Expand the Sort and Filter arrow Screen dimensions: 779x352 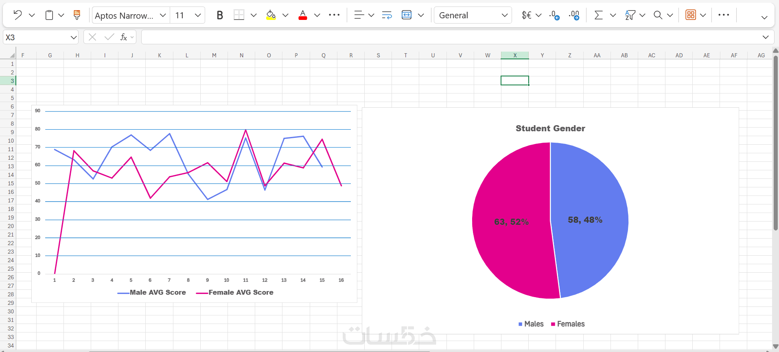642,15
